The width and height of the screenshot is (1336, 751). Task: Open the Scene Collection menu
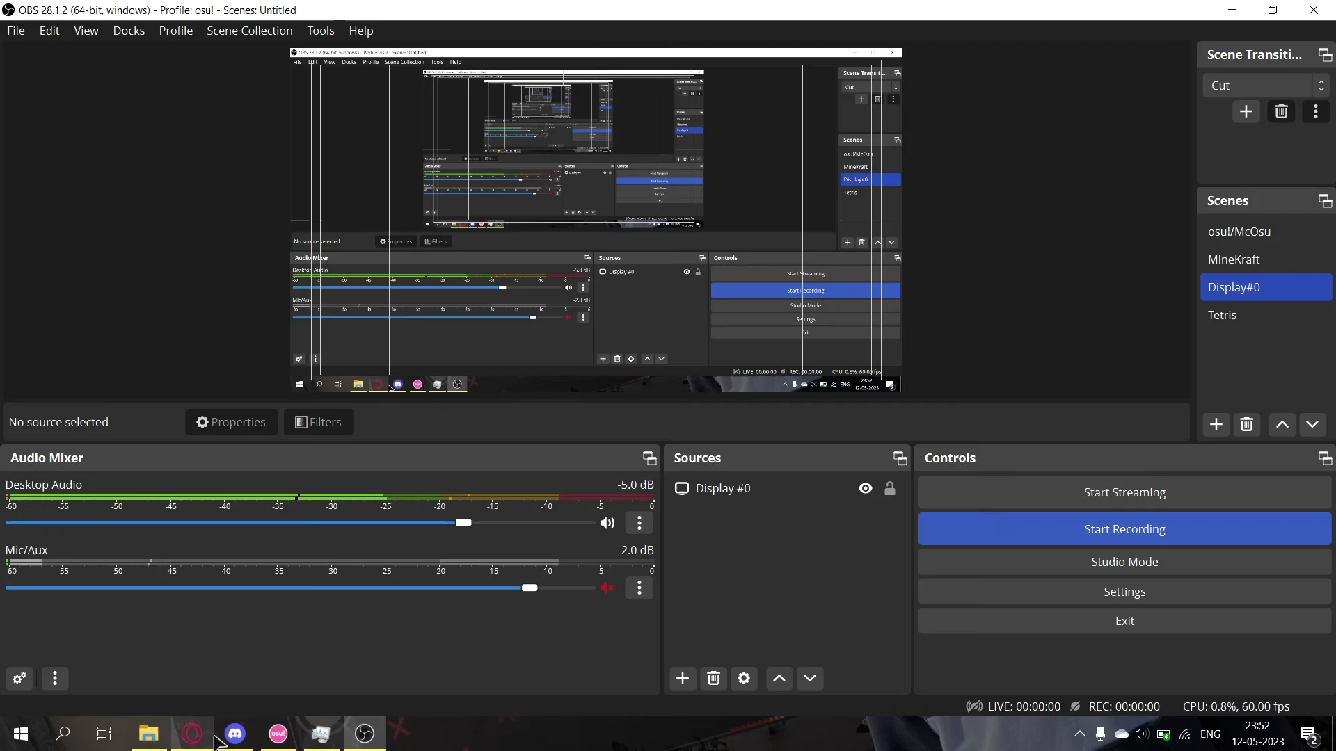[249, 31]
